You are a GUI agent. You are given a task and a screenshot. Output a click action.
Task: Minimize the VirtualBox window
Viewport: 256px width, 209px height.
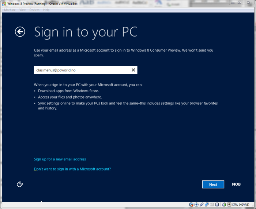[x=233, y=3]
